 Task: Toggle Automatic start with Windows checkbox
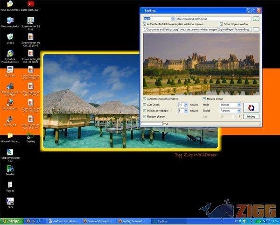[x=145, y=99]
